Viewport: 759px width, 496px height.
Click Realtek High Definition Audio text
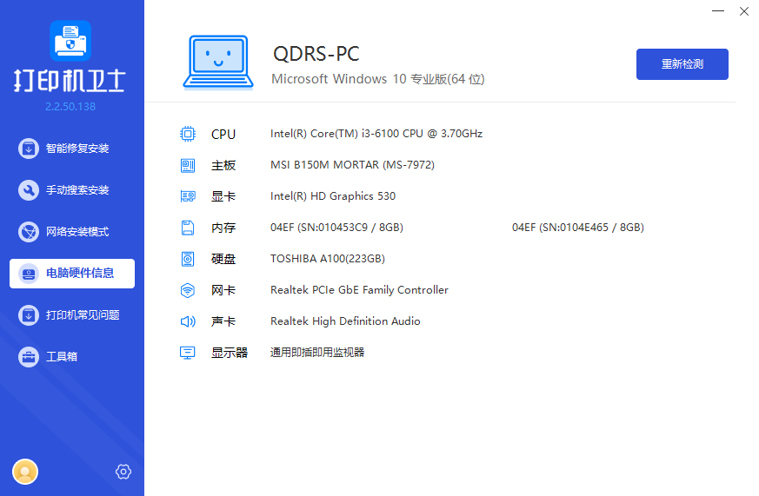coord(345,321)
